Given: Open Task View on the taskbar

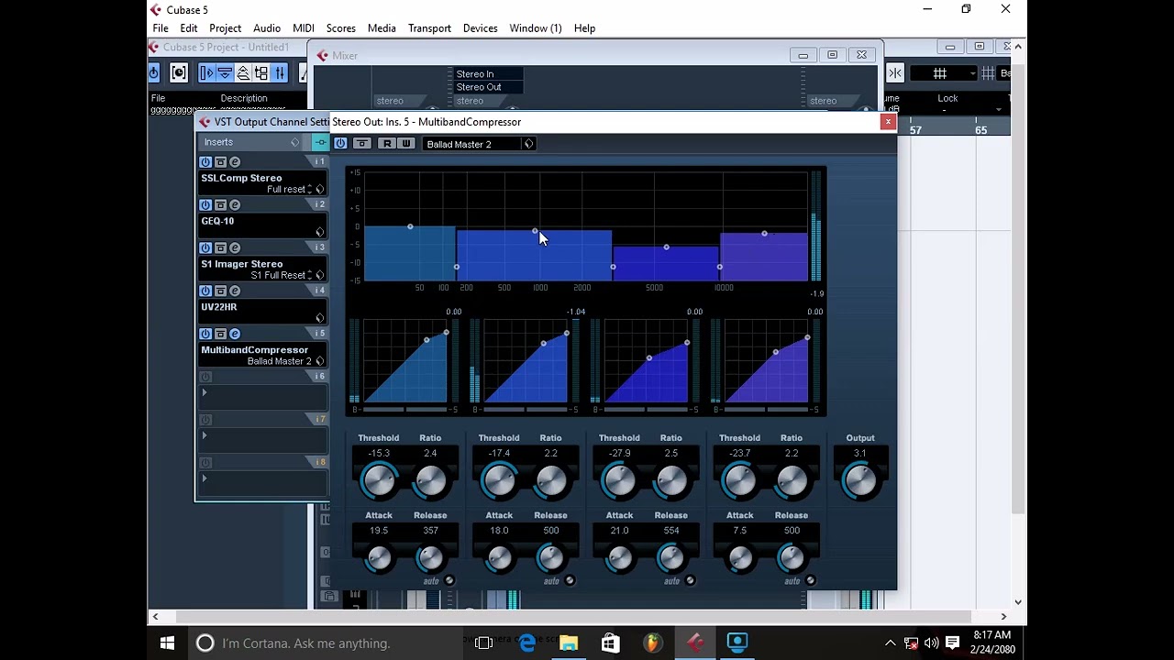Looking at the screenshot, I should click(484, 643).
